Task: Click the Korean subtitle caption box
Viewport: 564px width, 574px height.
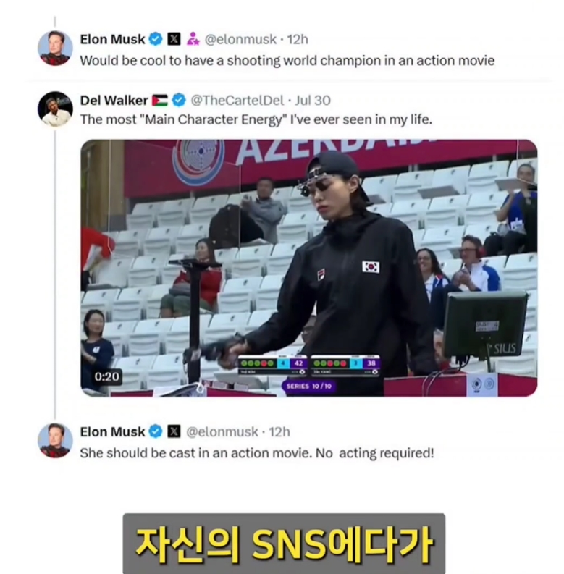Action: 285,544
